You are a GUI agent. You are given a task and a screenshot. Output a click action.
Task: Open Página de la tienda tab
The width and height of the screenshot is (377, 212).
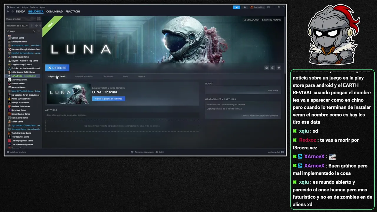click(x=57, y=76)
